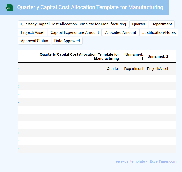Select the Project/Asset cell in the table
This screenshot has height=172, width=182.
[x=157, y=69]
